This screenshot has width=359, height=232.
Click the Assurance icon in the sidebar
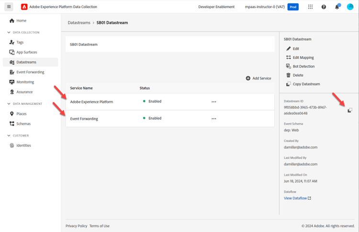coord(11,92)
